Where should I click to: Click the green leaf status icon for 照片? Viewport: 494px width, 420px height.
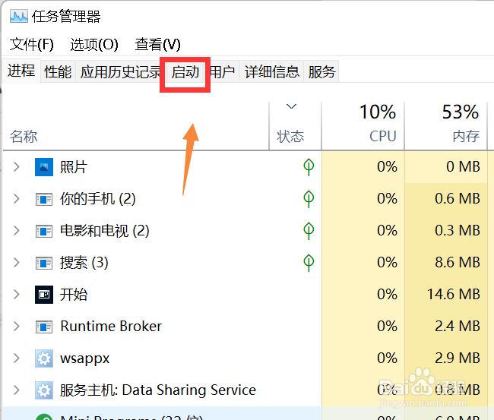(309, 167)
